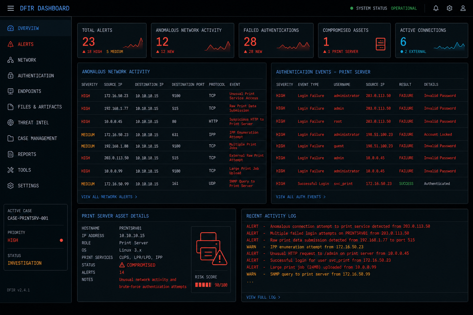Open the settings gear in top bar
The width and height of the screenshot is (473, 315).
pyautogui.click(x=449, y=8)
